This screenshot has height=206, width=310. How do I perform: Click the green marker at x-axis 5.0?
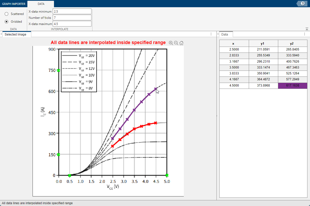coord(167,175)
